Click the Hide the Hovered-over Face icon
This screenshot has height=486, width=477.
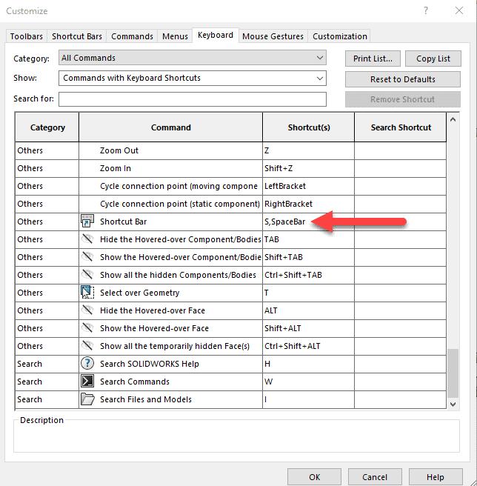point(87,310)
